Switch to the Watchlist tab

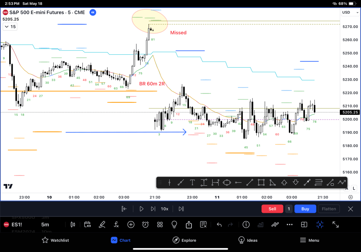[55, 240]
